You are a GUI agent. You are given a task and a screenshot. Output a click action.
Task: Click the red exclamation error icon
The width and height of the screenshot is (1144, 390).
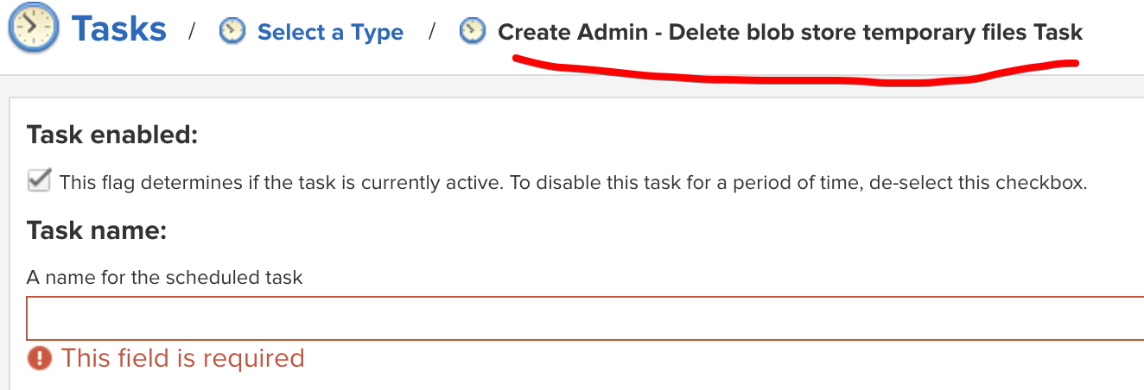(x=40, y=358)
